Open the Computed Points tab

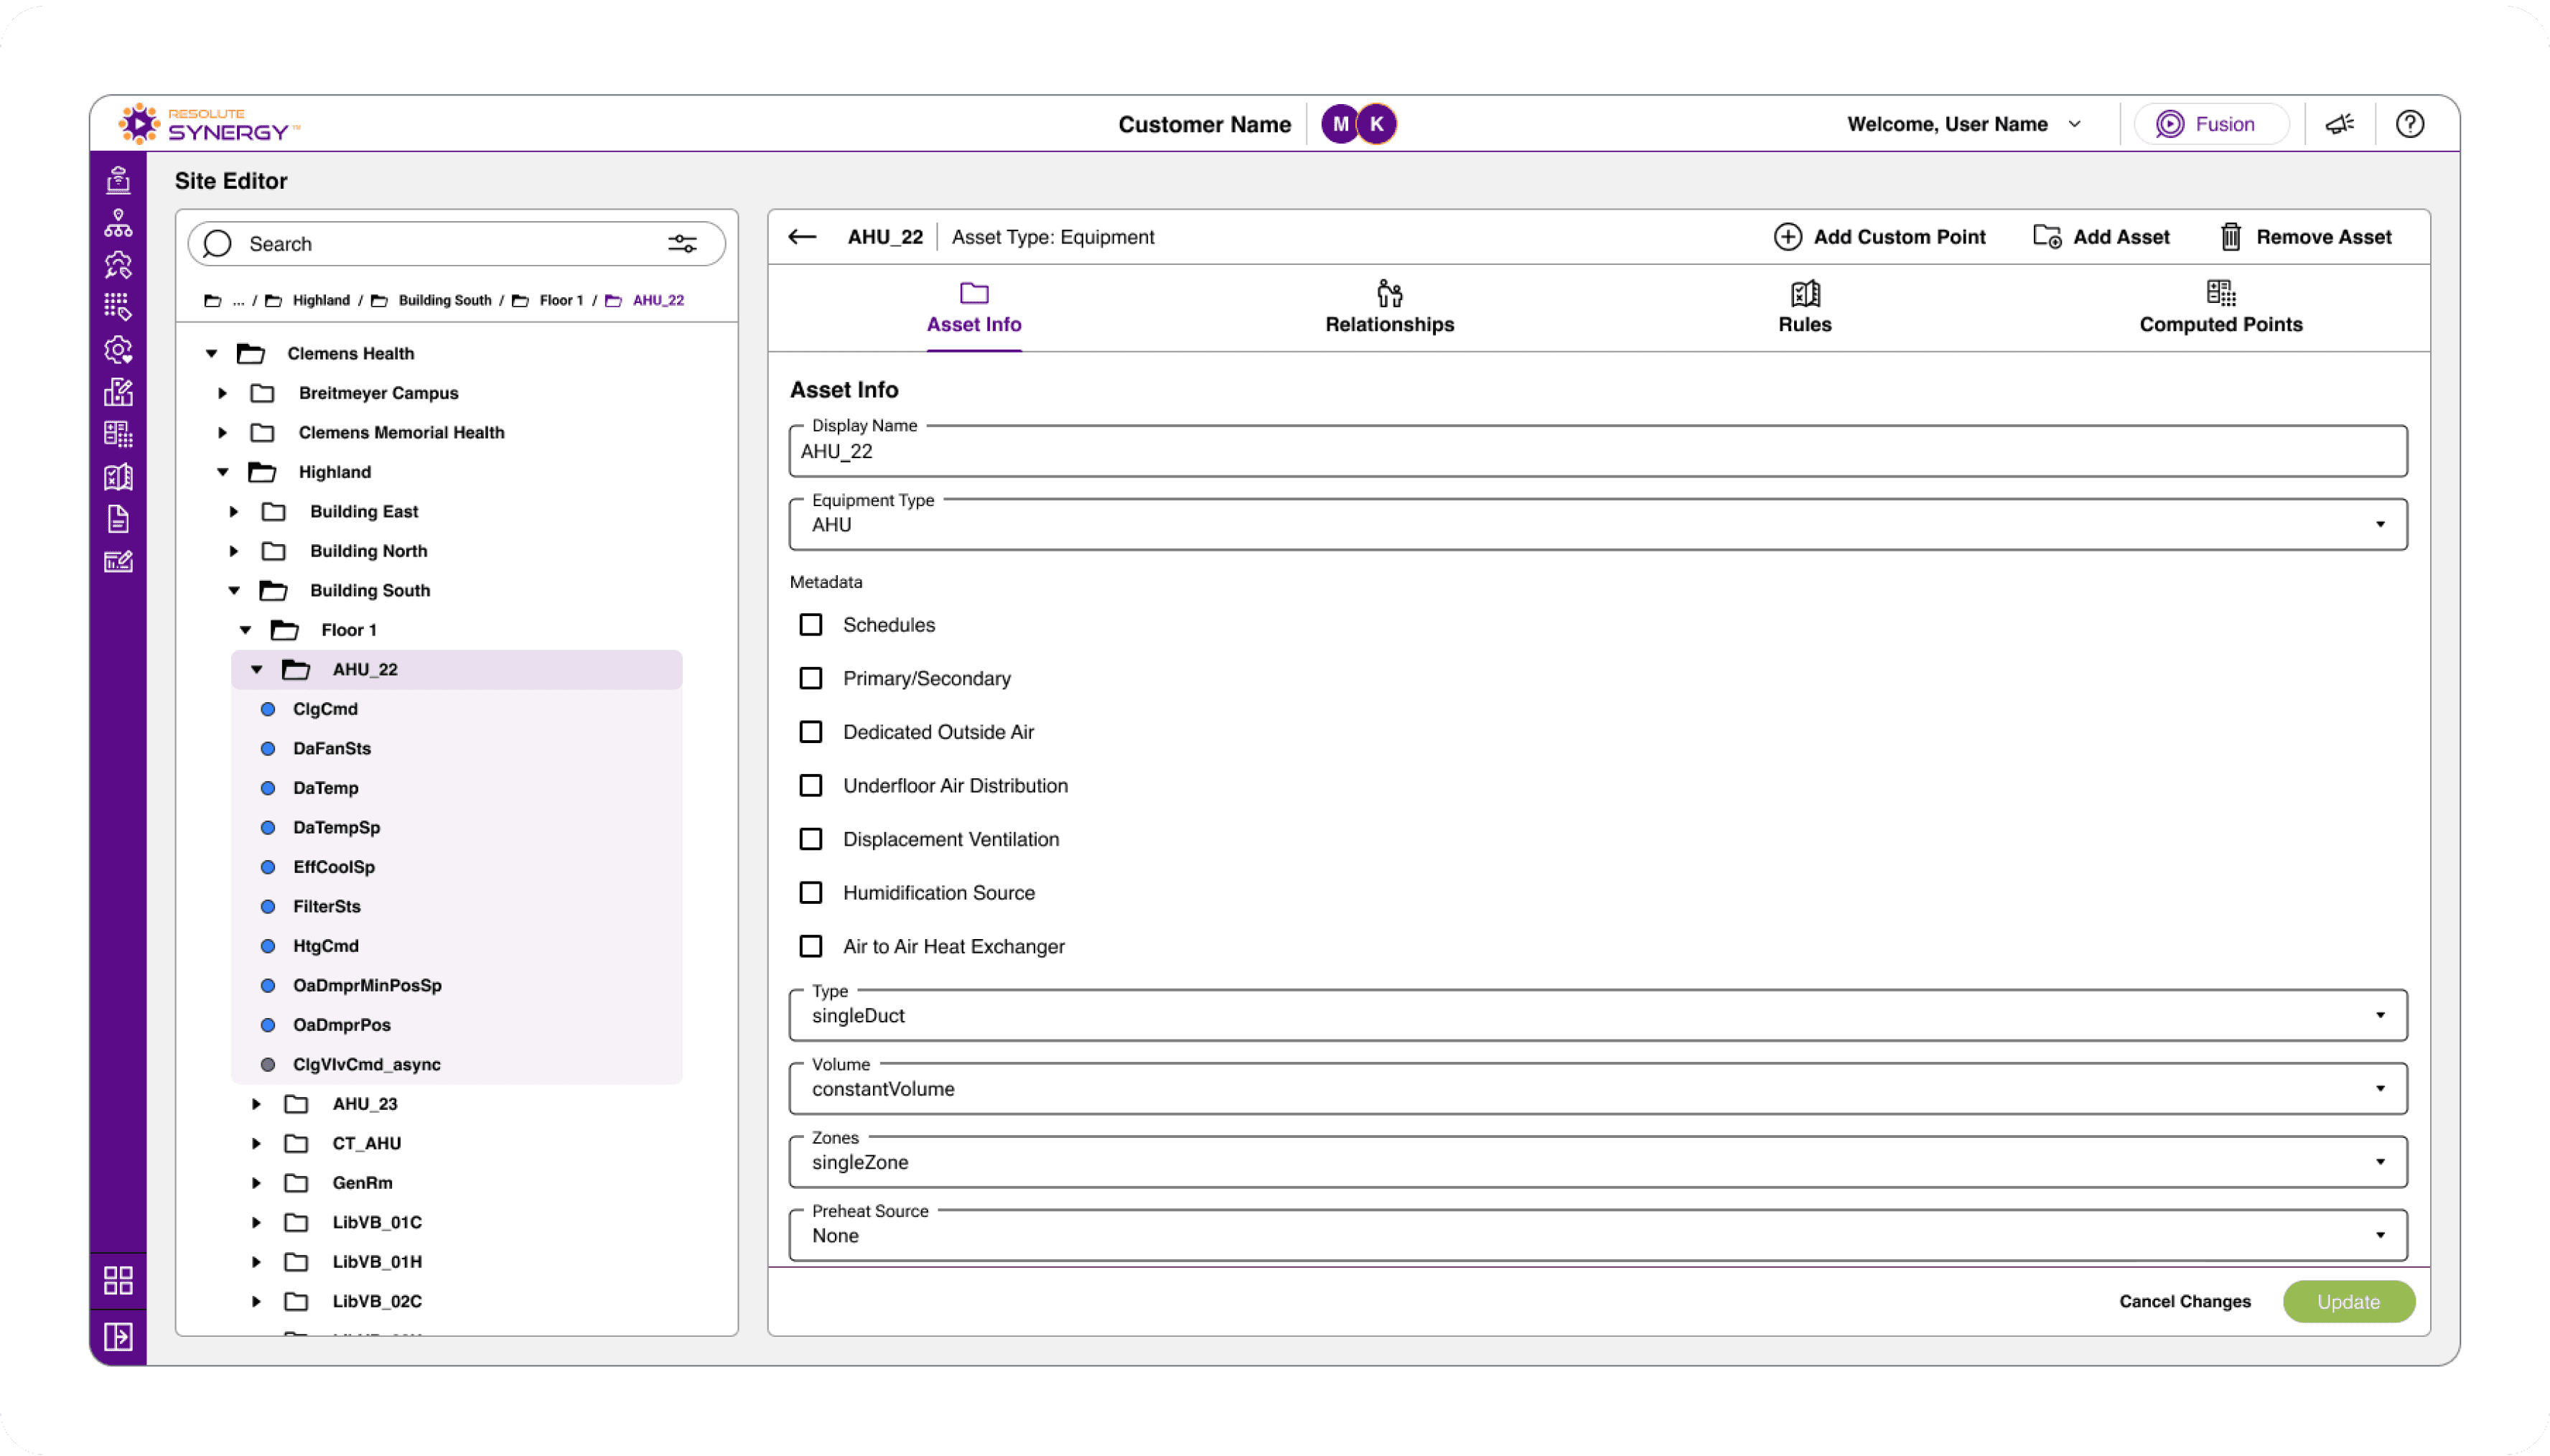(x=2220, y=308)
